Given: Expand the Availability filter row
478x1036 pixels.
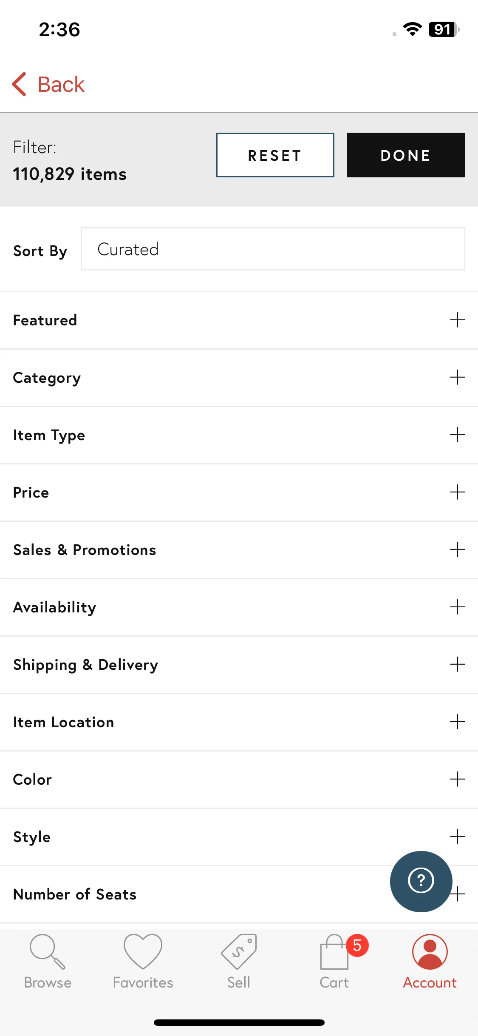Looking at the screenshot, I should 239,607.
